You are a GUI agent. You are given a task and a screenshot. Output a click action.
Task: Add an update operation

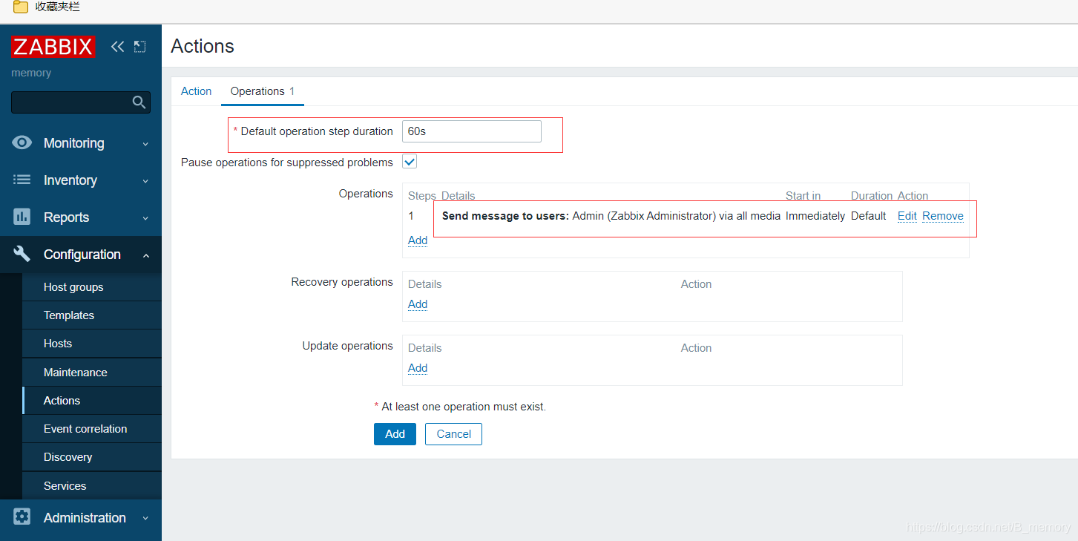(x=418, y=368)
